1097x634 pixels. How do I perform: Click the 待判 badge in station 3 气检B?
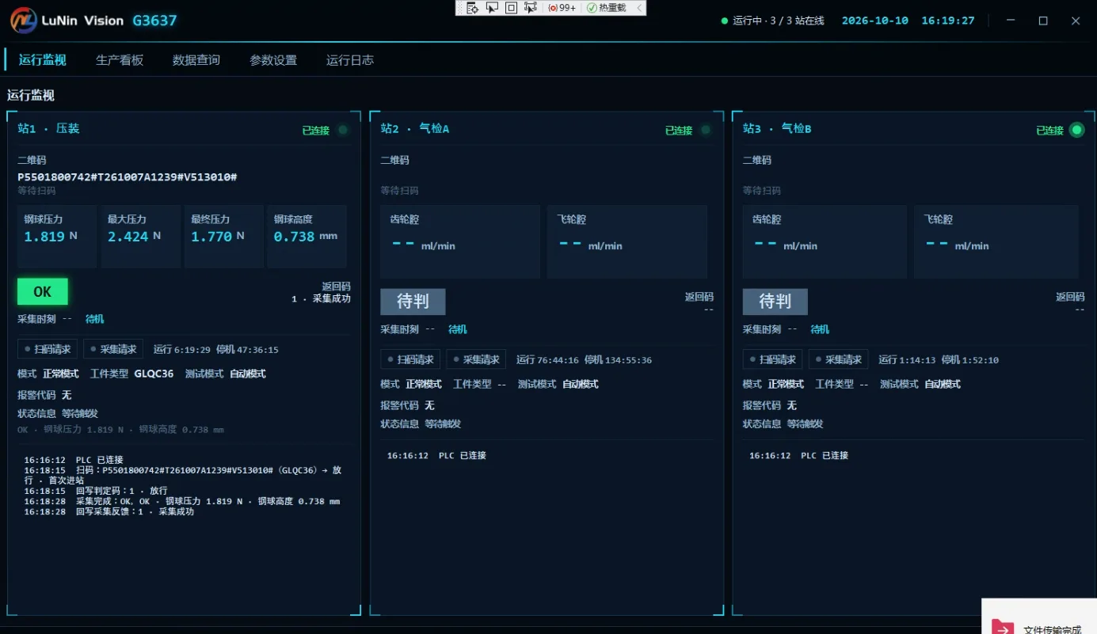pyautogui.click(x=775, y=302)
